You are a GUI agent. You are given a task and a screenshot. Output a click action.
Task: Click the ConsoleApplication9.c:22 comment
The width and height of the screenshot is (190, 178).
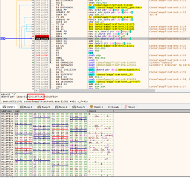[168, 7]
